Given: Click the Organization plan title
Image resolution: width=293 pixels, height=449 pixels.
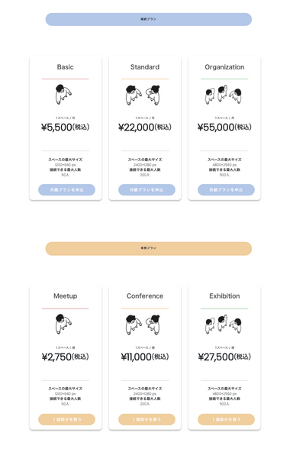Looking at the screenshot, I should tap(224, 67).
